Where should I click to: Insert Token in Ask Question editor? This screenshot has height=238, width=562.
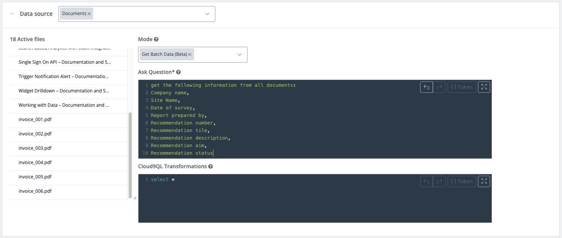point(462,87)
